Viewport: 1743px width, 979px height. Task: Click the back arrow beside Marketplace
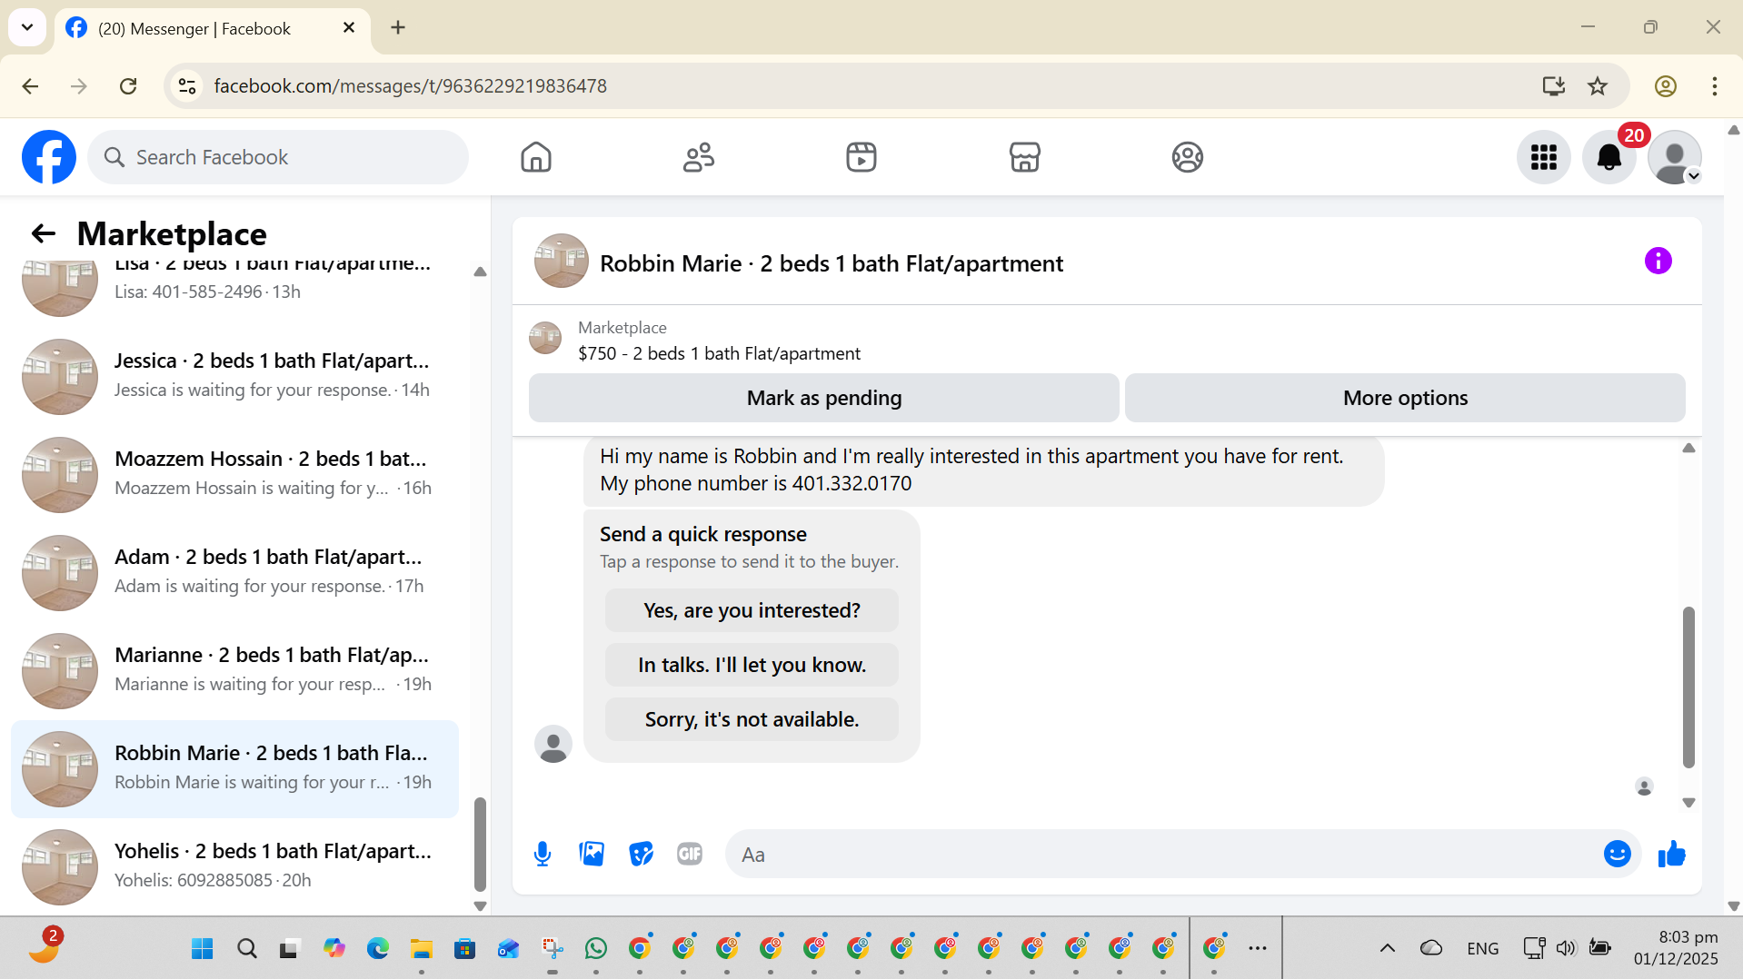point(43,233)
